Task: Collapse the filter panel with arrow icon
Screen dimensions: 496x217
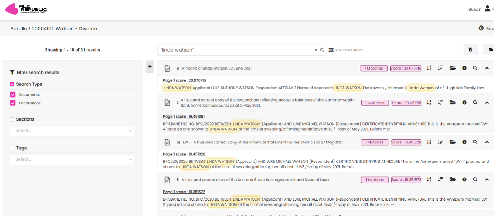Action: [x=149, y=67]
